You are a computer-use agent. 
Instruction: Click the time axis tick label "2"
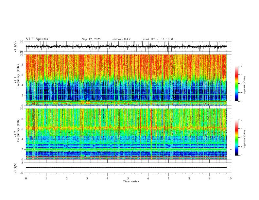tap(67, 178)
